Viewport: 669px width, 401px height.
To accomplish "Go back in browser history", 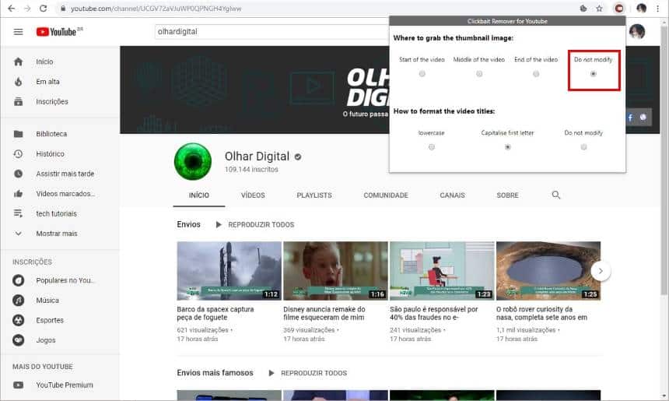I will (12, 8).
